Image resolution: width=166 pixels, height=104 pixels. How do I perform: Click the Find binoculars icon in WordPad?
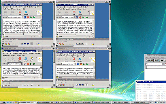(162, 60)
